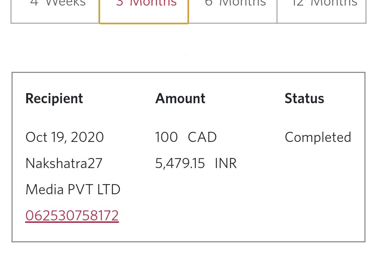This screenshot has width=377, height=280.
Task: Click the CAD currency label
Action: (x=202, y=137)
